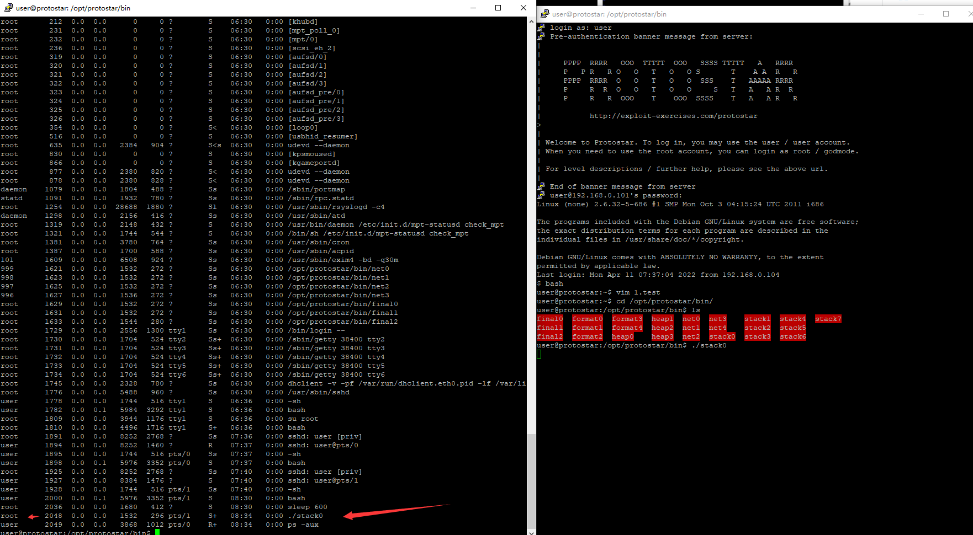The height and width of the screenshot is (535, 973).
Task: Minimize the right PuTTY terminal window
Action: click(921, 14)
